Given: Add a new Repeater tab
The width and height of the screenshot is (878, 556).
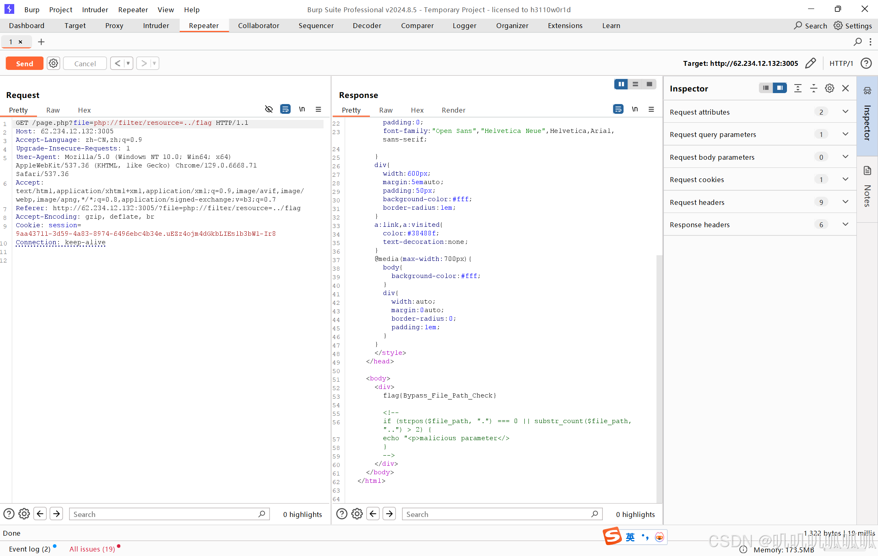Looking at the screenshot, I should (41, 42).
